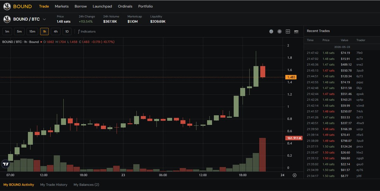Screen dimensions: 380x191
Task: Click the trade row at 21:42:44
Action: [342, 94]
